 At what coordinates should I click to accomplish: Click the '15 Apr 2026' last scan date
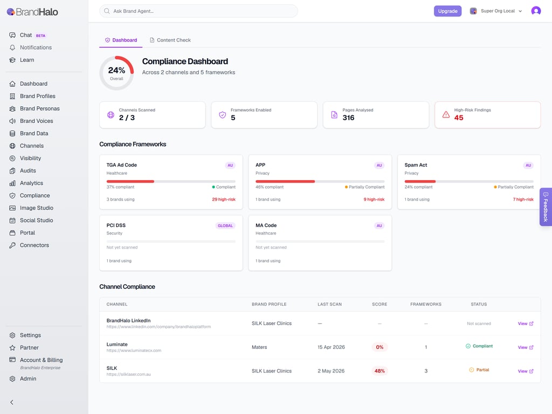(x=331, y=347)
